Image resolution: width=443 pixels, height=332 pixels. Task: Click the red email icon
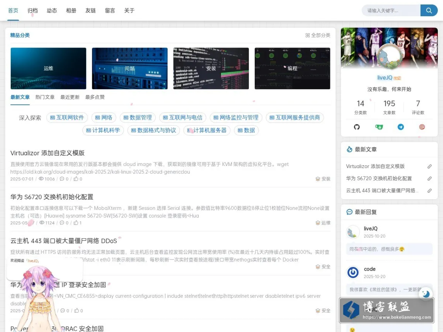[422, 127]
